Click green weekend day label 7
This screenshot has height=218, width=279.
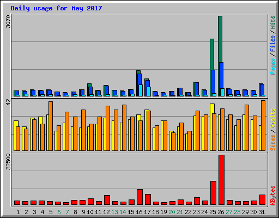pos(67,212)
